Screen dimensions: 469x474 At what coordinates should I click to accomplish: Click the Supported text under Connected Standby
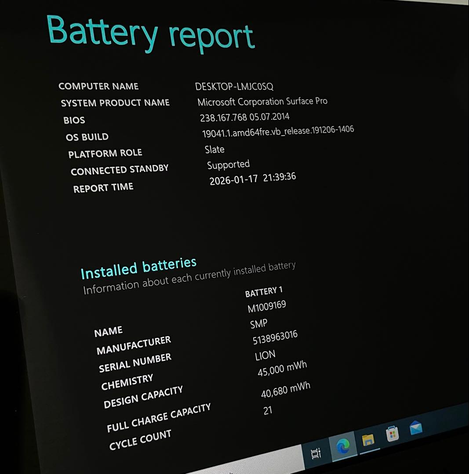(x=228, y=165)
